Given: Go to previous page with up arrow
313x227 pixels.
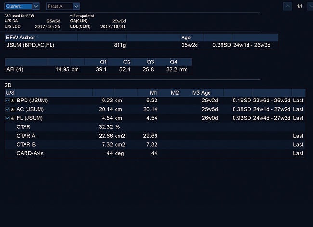Looking at the screenshot, I should [x=287, y=6].
